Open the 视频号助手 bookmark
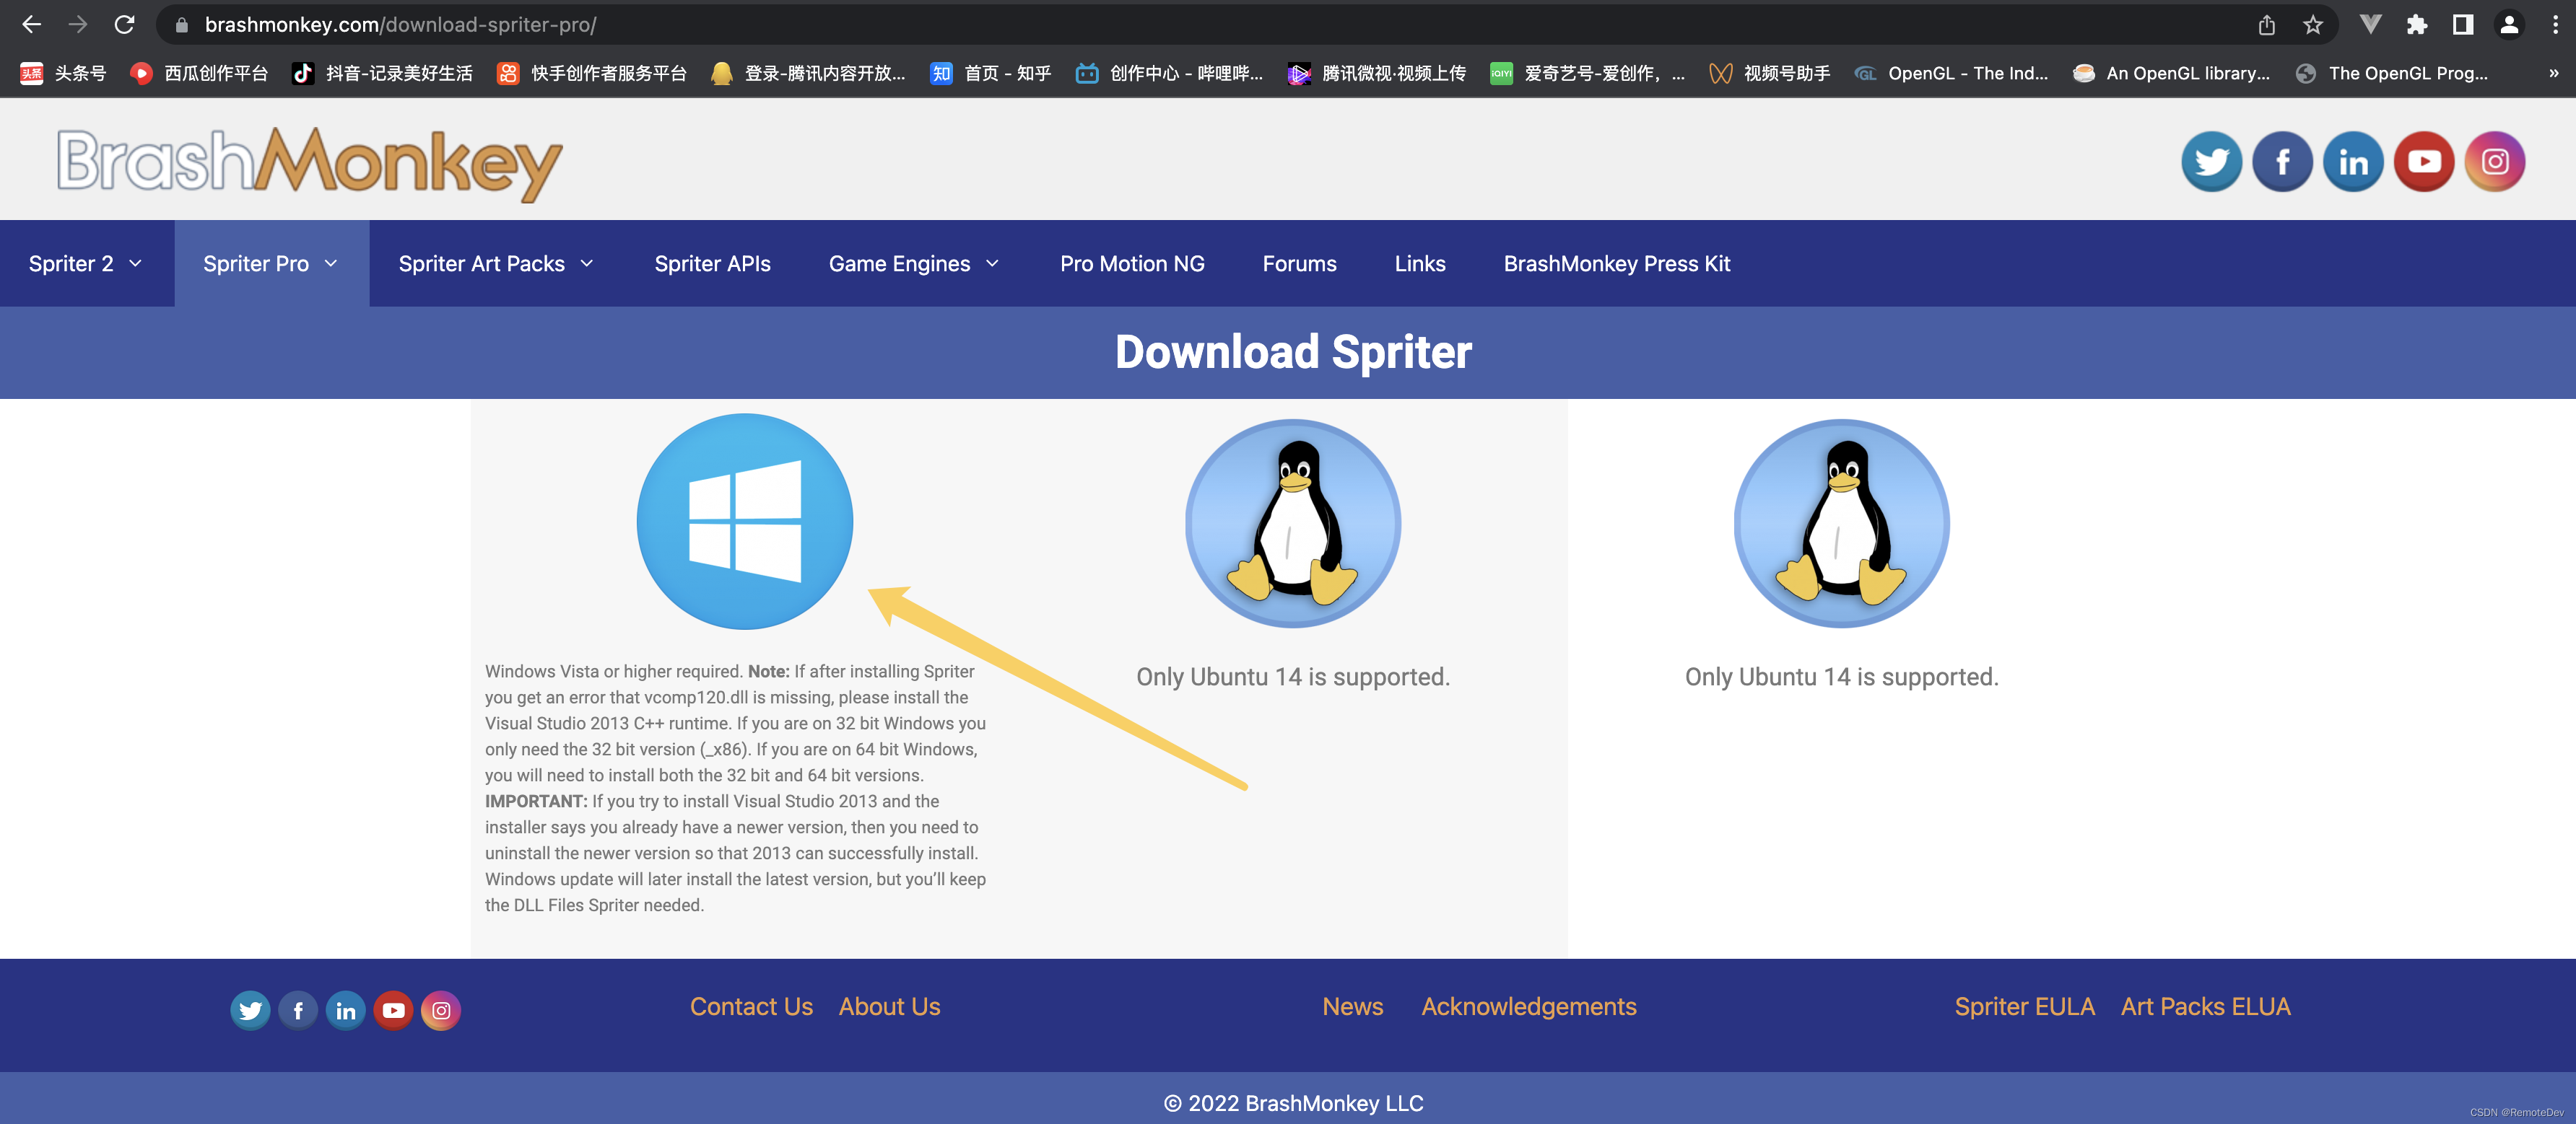This screenshot has height=1124, width=2576. [x=1769, y=73]
